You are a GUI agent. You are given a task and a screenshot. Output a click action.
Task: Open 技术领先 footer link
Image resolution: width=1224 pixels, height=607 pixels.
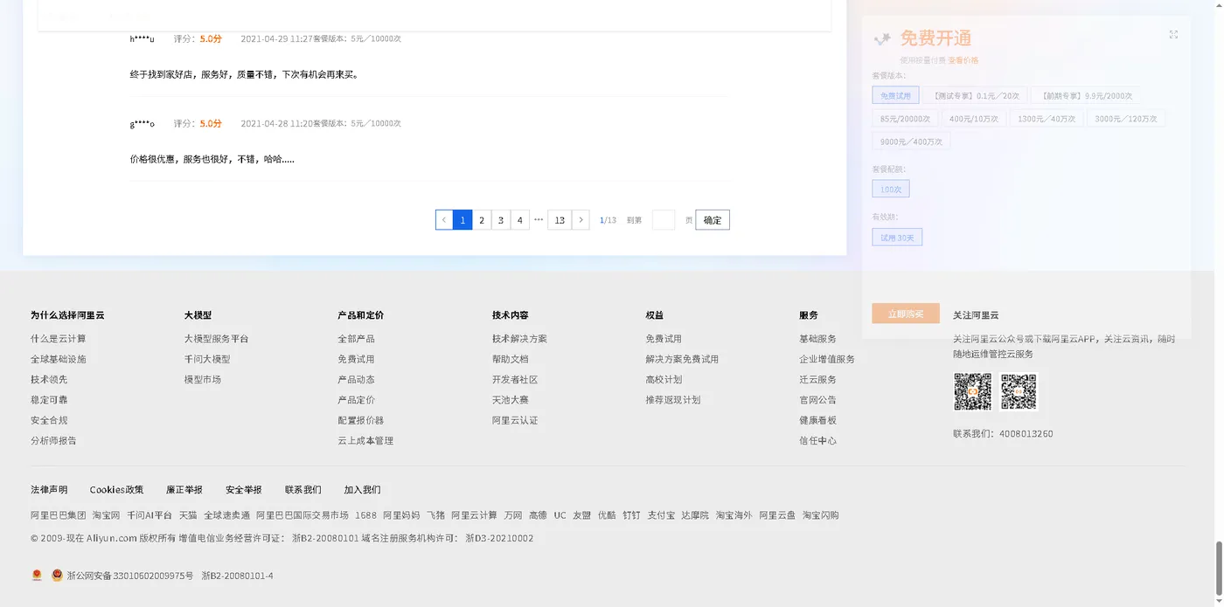pos(49,380)
